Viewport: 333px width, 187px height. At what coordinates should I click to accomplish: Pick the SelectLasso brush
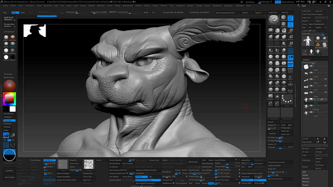(x=277, y=44)
